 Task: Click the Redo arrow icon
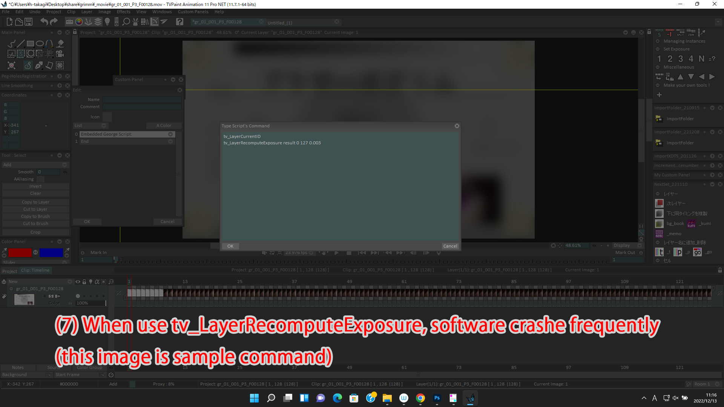coord(54,22)
